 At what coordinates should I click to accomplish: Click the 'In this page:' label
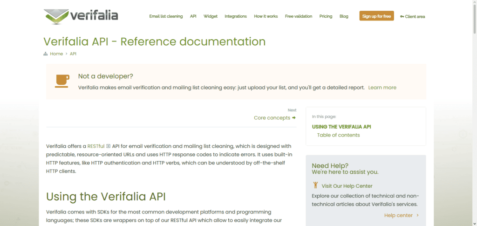[x=324, y=116]
